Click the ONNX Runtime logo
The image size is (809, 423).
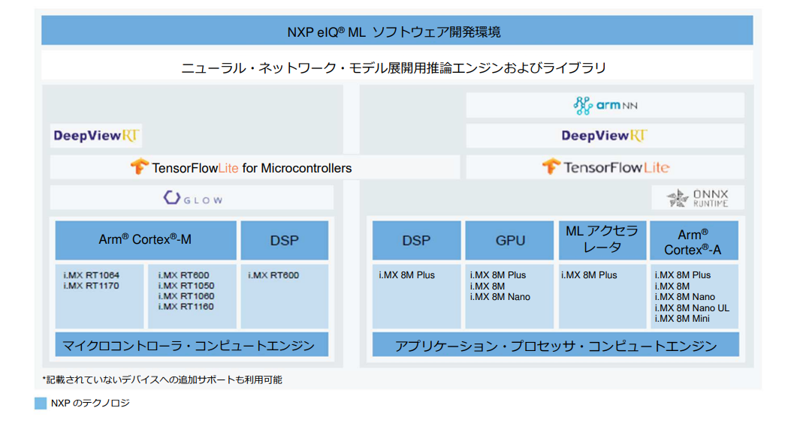pos(696,198)
